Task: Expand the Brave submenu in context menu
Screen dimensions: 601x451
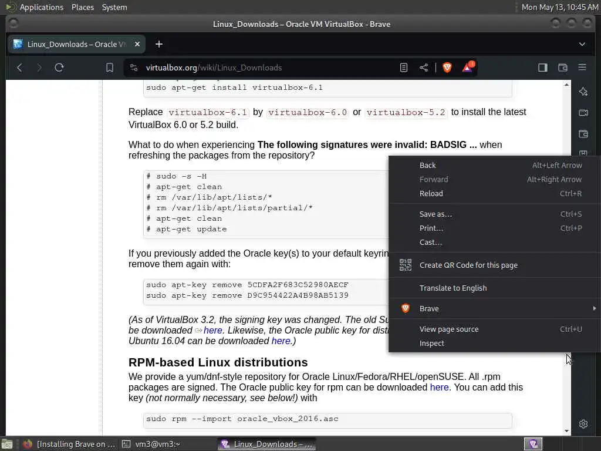Action: click(494, 309)
